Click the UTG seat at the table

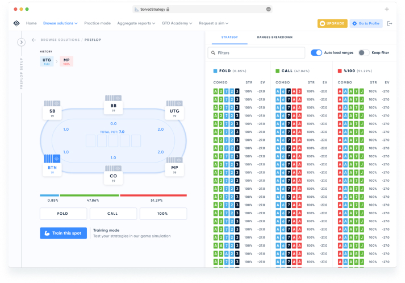coord(173,110)
